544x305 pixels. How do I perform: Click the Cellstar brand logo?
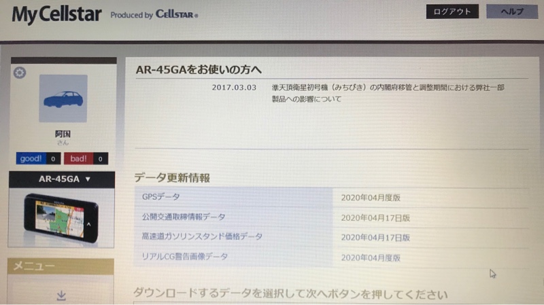coord(177,14)
